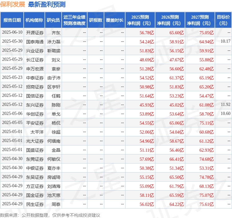This screenshot has width=232, height=218.
Task: Select the 方正证券 institution cell
Action: [35, 186]
